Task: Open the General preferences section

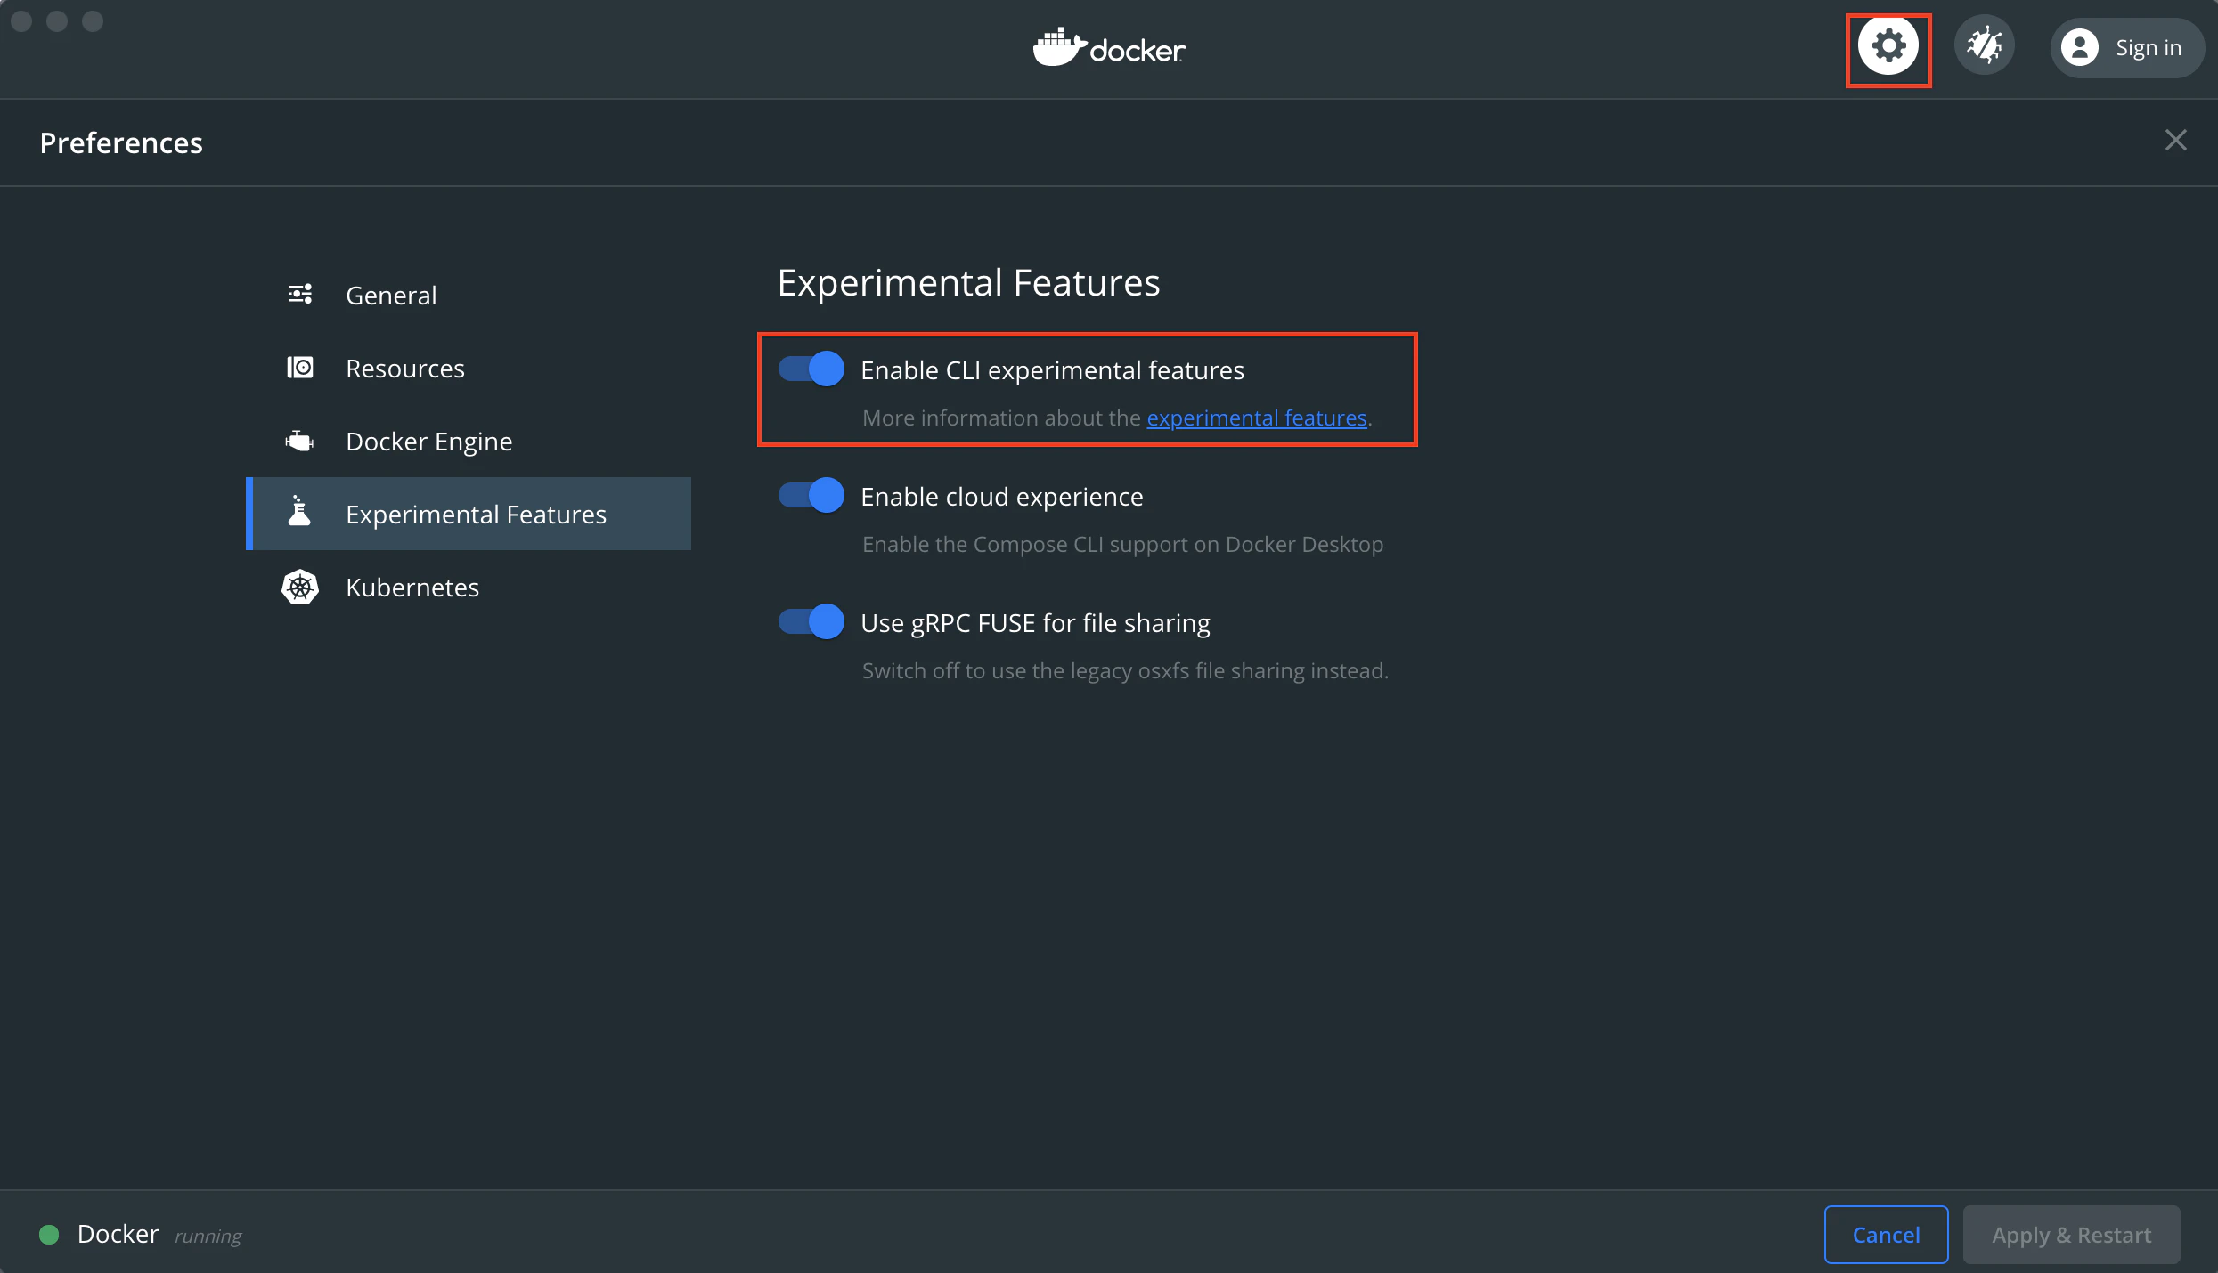Action: (391, 296)
